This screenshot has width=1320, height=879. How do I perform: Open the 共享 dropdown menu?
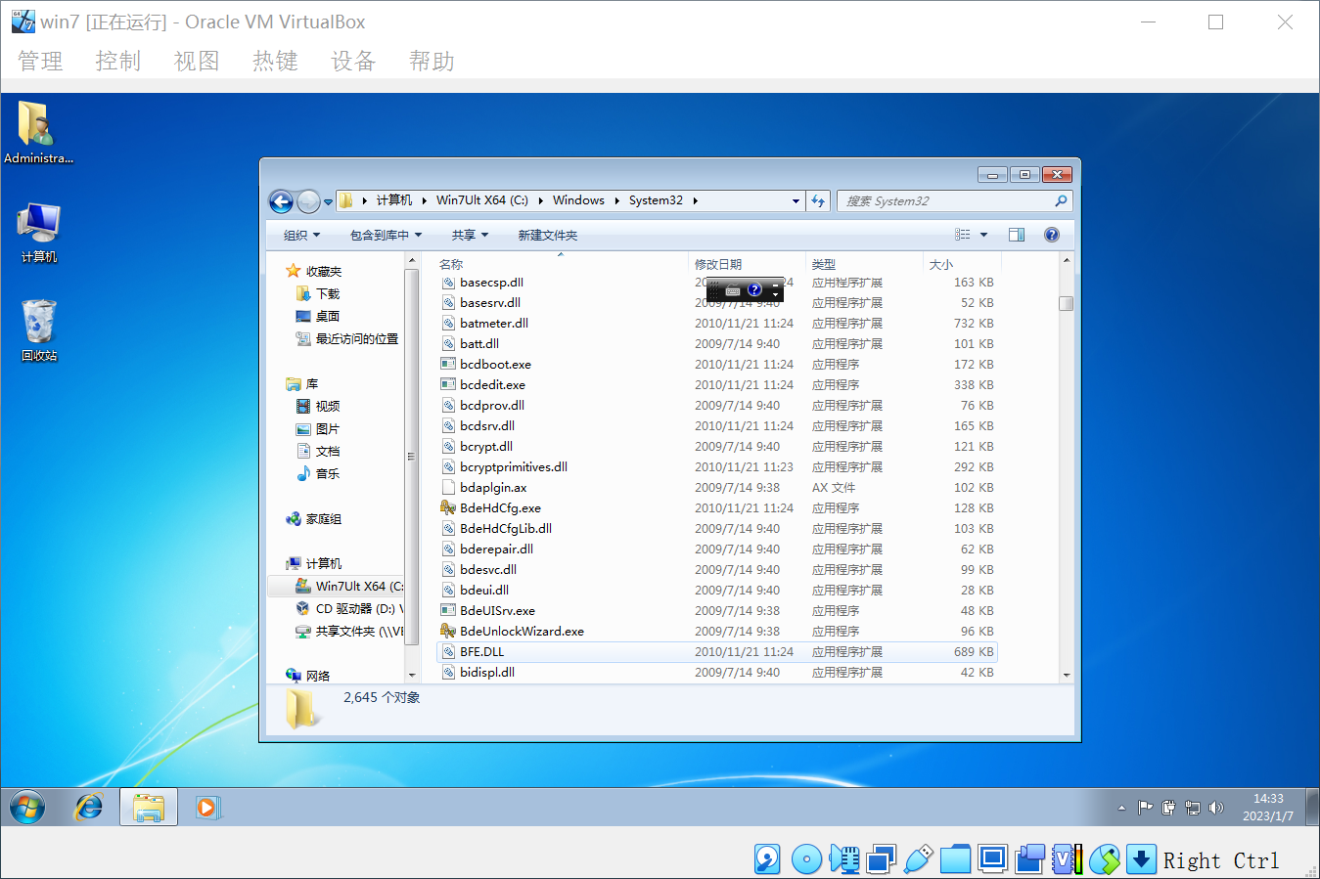coord(470,236)
